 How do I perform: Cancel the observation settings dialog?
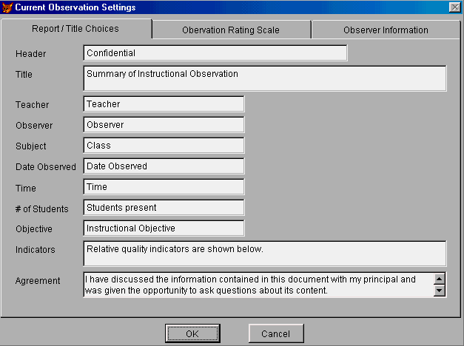coord(276,333)
